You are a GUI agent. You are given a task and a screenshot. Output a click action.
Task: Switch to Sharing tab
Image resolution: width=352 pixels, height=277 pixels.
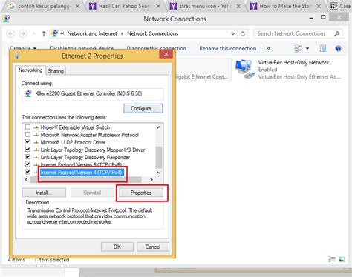(x=56, y=71)
